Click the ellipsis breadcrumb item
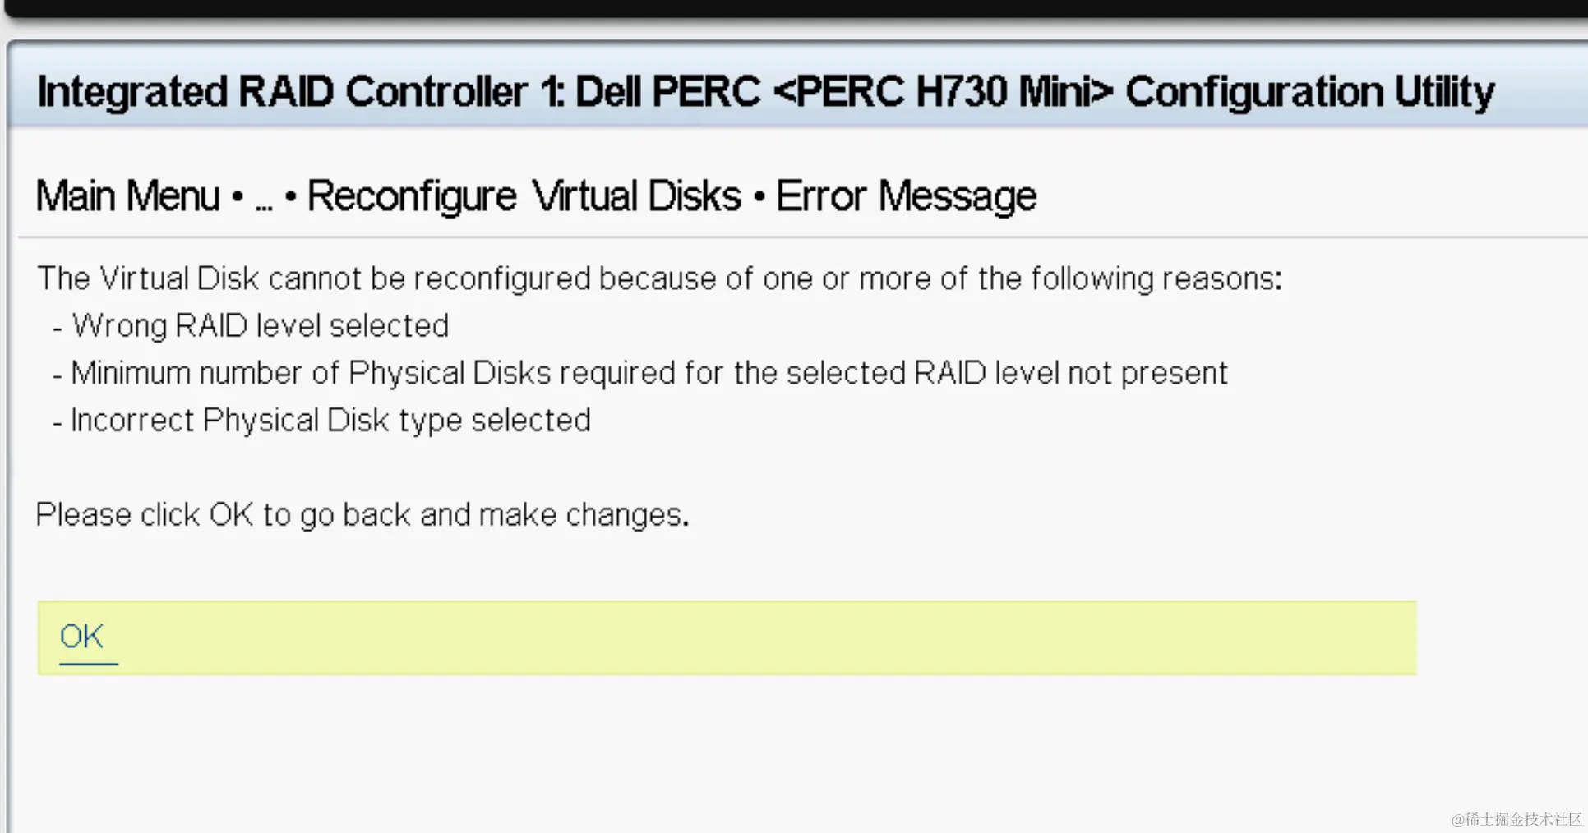Image resolution: width=1588 pixels, height=833 pixels. [263, 198]
